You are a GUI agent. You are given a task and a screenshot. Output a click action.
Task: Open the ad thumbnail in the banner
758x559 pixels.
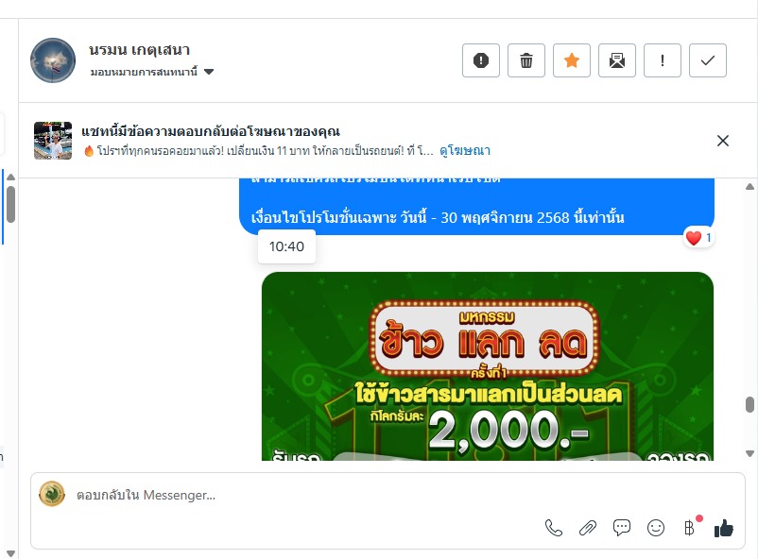pyautogui.click(x=53, y=141)
